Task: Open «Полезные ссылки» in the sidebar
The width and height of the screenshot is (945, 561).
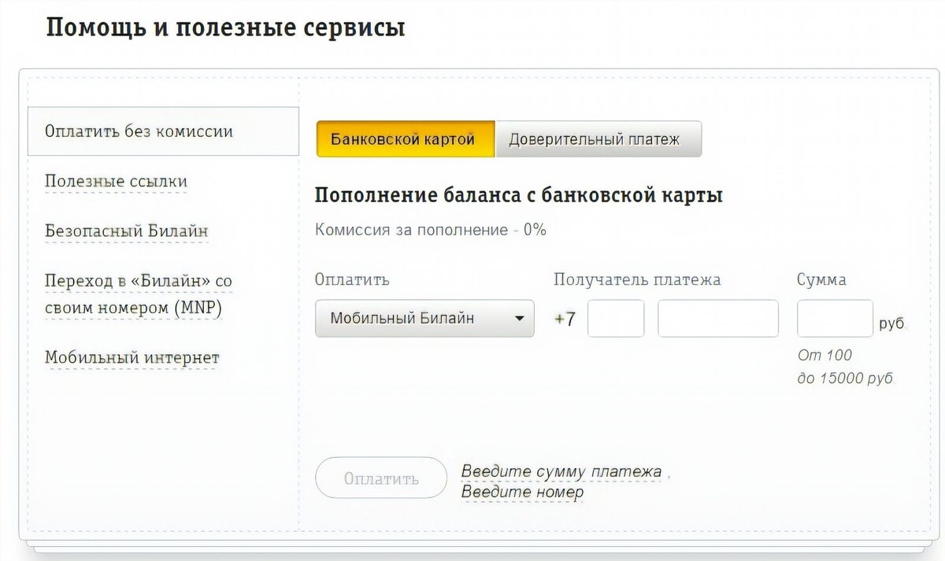Action: [115, 181]
